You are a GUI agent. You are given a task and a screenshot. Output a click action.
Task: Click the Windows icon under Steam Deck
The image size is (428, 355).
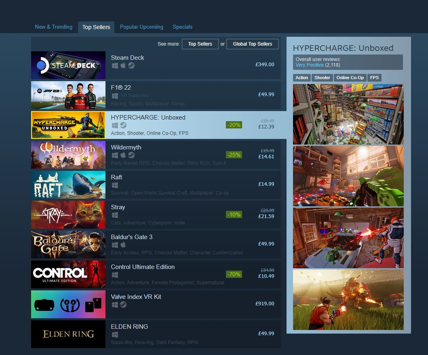pos(115,66)
